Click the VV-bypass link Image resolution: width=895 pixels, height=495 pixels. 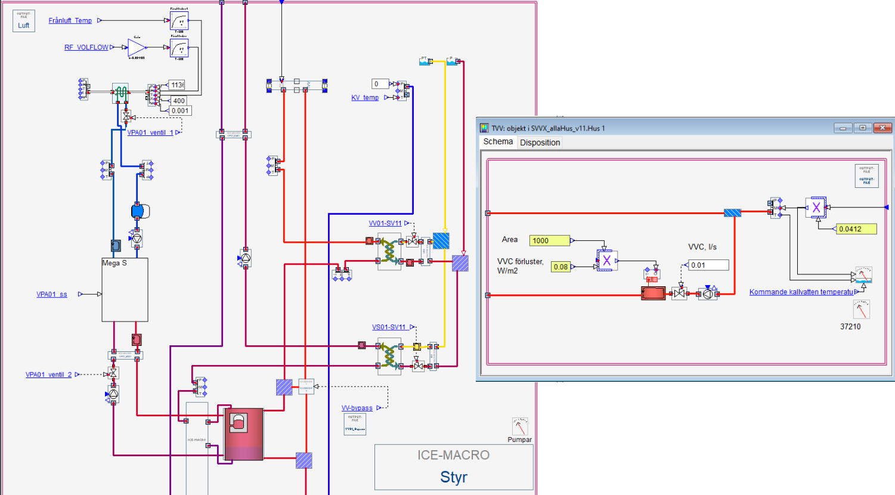357,408
